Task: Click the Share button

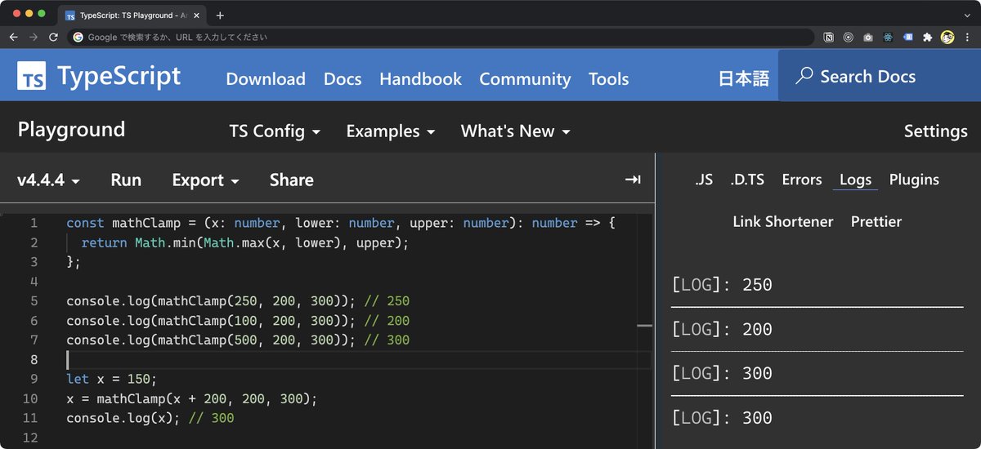Action: (292, 180)
